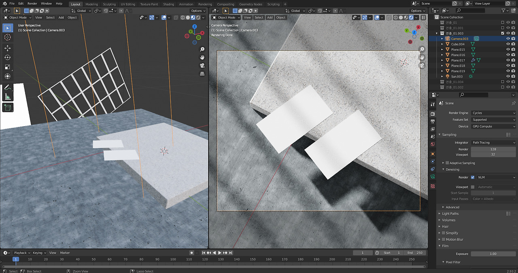This screenshot has width=518, height=273.
Task: Open the World properties tab icon
Action: click(x=433, y=144)
